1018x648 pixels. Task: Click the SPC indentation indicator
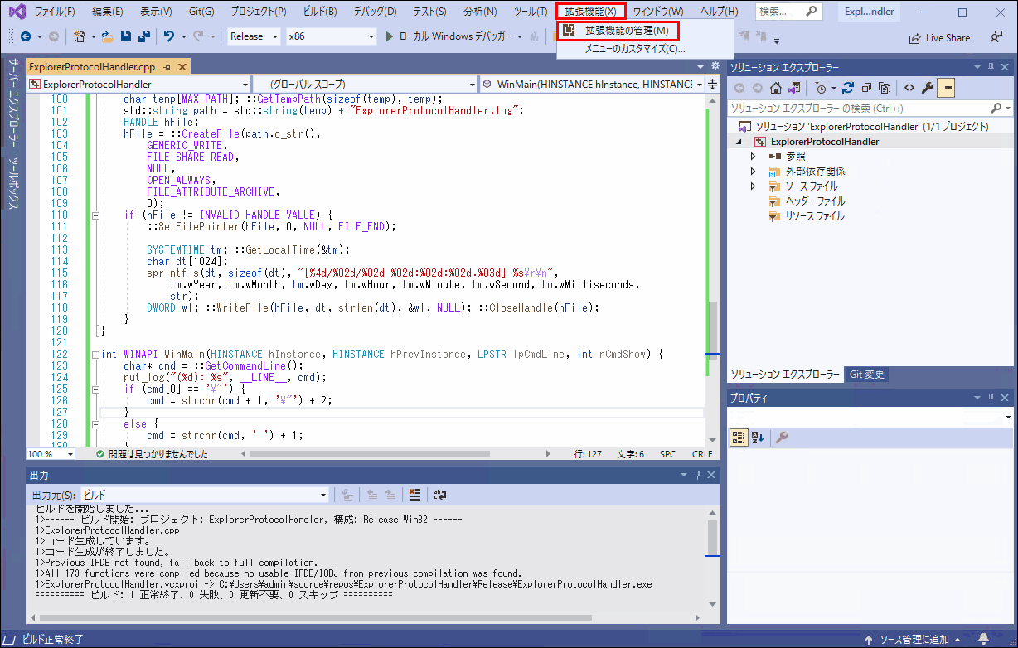point(667,454)
